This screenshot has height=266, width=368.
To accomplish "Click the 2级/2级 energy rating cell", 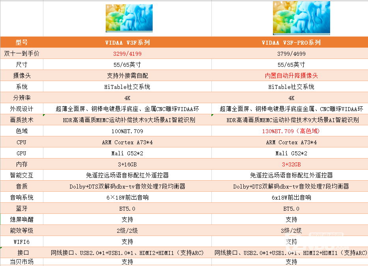I will [x=127, y=230].
